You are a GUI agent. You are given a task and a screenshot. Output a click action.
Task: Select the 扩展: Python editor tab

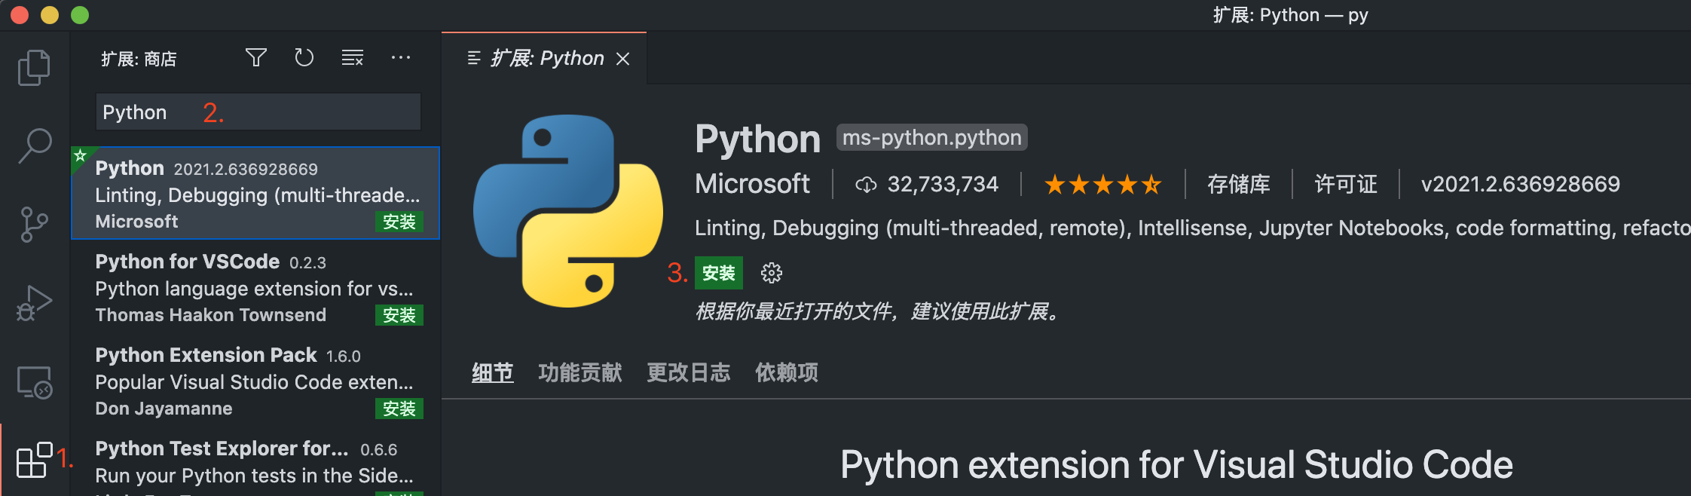[544, 59]
